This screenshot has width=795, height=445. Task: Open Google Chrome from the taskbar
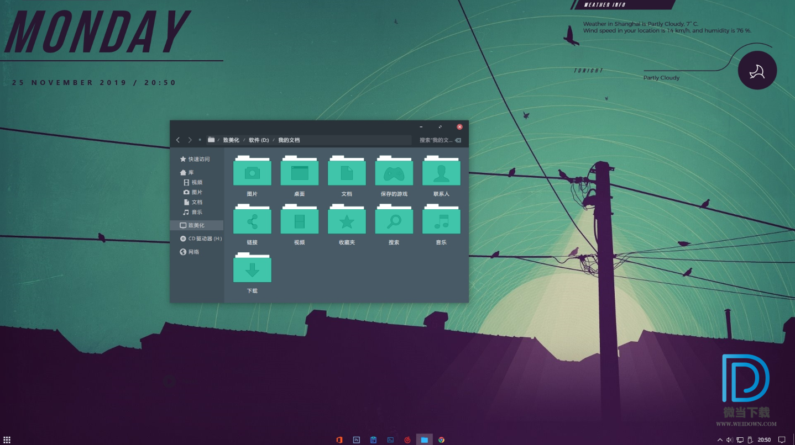(441, 439)
